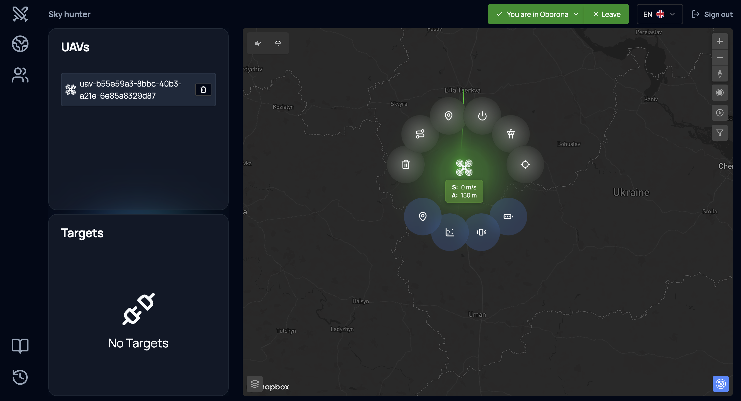Open the battery status bubble
The height and width of the screenshot is (401, 741).
click(x=508, y=216)
